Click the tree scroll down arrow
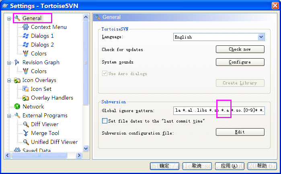 click(86, 148)
